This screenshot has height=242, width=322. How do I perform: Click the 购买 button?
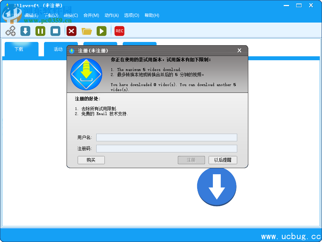pos(91,160)
